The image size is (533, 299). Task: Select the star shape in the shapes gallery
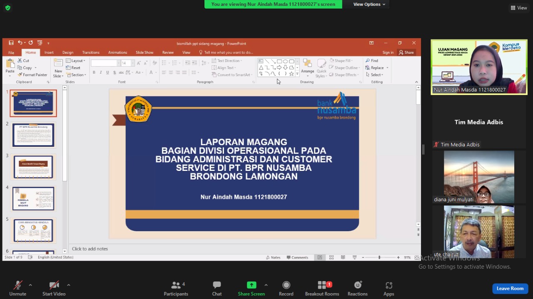click(x=291, y=74)
